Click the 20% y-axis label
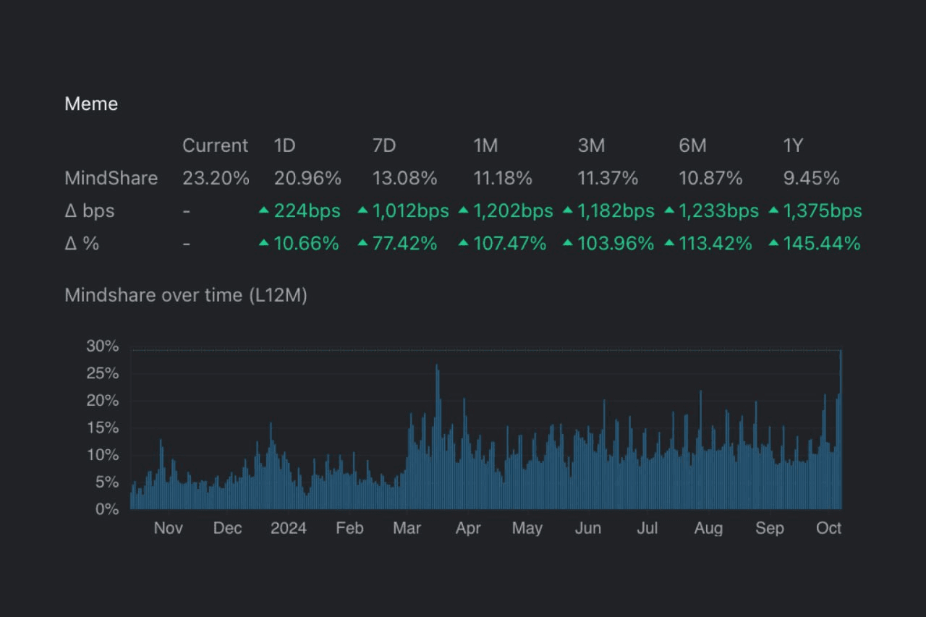The width and height of the screenshot is (926, 617). coord(103,400)
